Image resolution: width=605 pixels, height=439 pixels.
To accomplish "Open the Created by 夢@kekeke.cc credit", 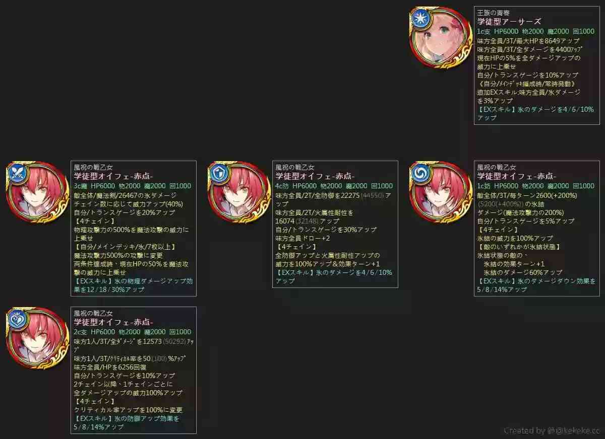I will (552, 430).
